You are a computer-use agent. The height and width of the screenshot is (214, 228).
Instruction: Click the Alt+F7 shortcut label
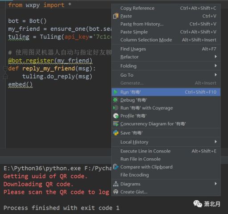tap(209, 49)
